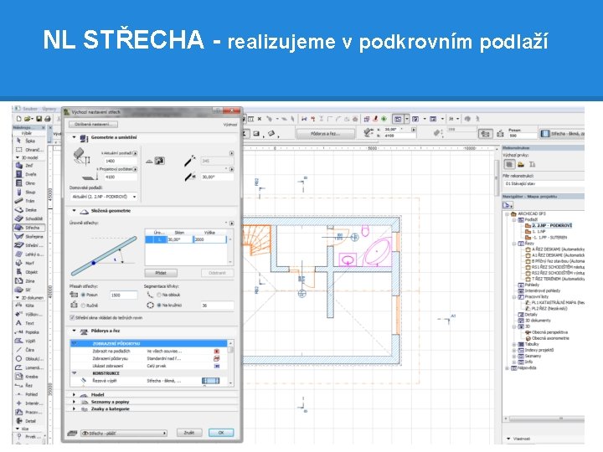The image size is (603, 452).
Task: Click Posun overhang value field 1500
Action: click(123, 295)
